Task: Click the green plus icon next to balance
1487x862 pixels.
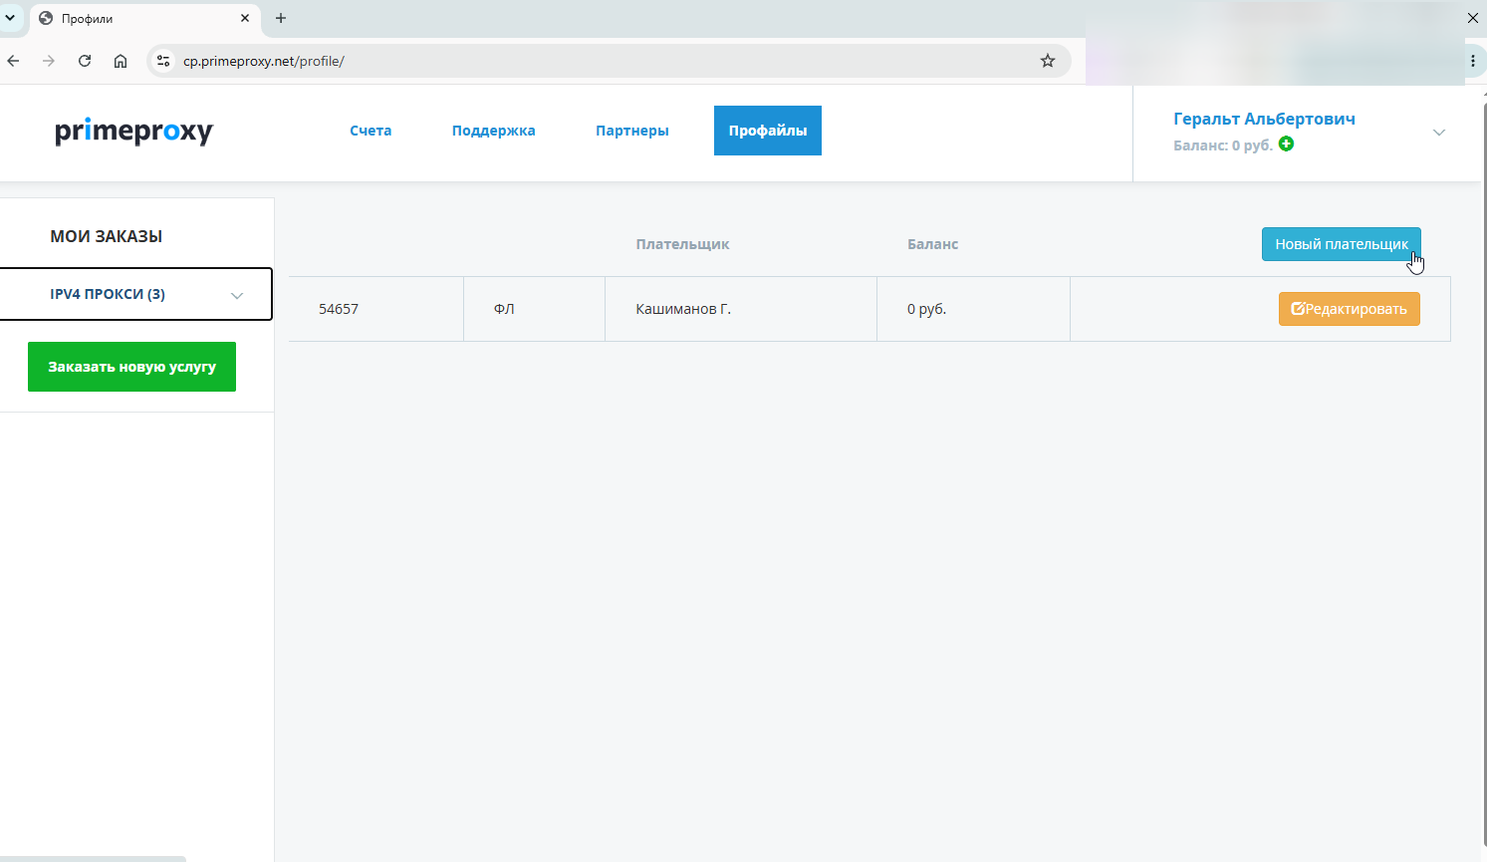Action: [x=1286, y=144]
